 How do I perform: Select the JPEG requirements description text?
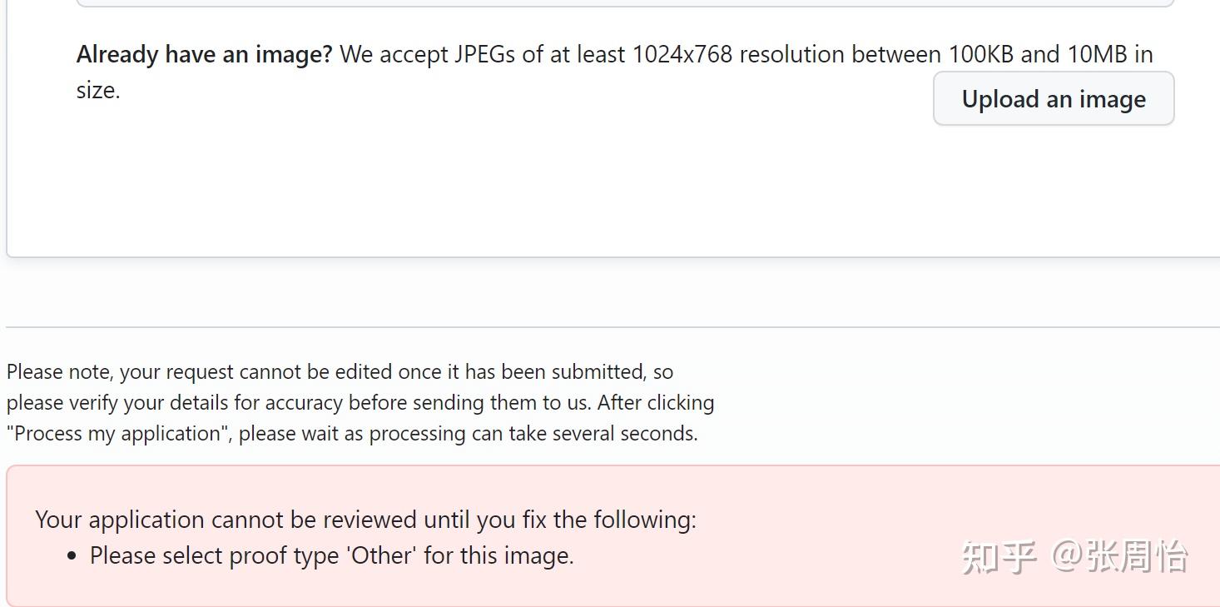coord(741,53)
